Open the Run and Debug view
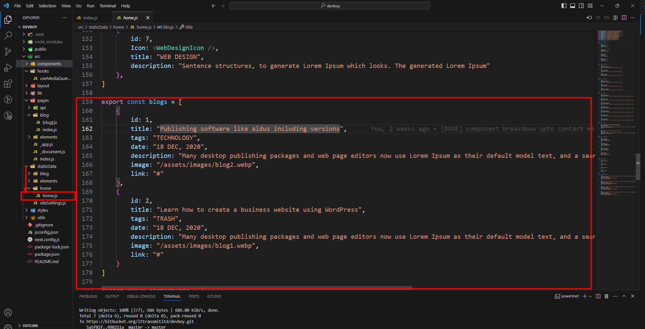Viewport: 645px width, 329px height. pos(8,68)
